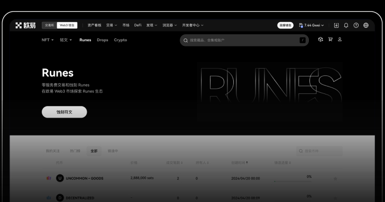The height and width of the screenshot is (202, 385).
Task: Sort by 成交笔数 column
Action: coord(175,162)
